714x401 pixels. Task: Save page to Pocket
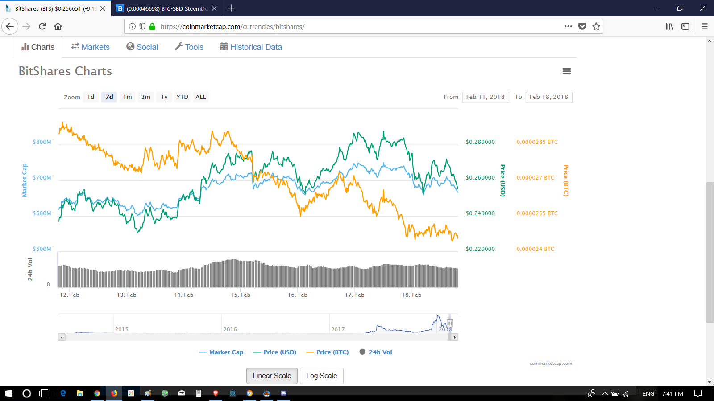[x=582, y=26]
